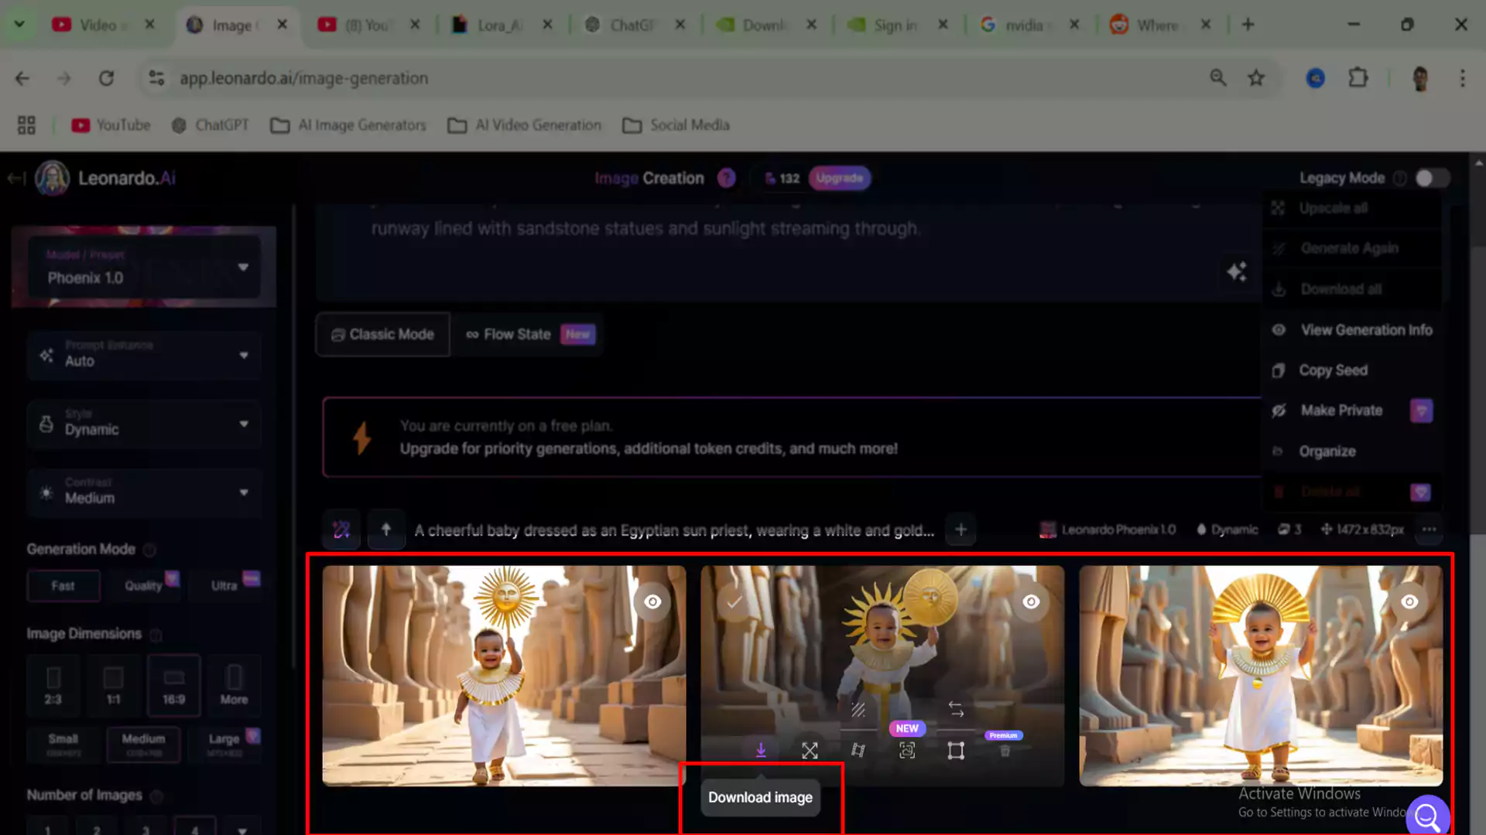This screenshot has width=1486, height=835.
Task: Click the swap arrows icon on the second image
Action: [x=956, y=709]
